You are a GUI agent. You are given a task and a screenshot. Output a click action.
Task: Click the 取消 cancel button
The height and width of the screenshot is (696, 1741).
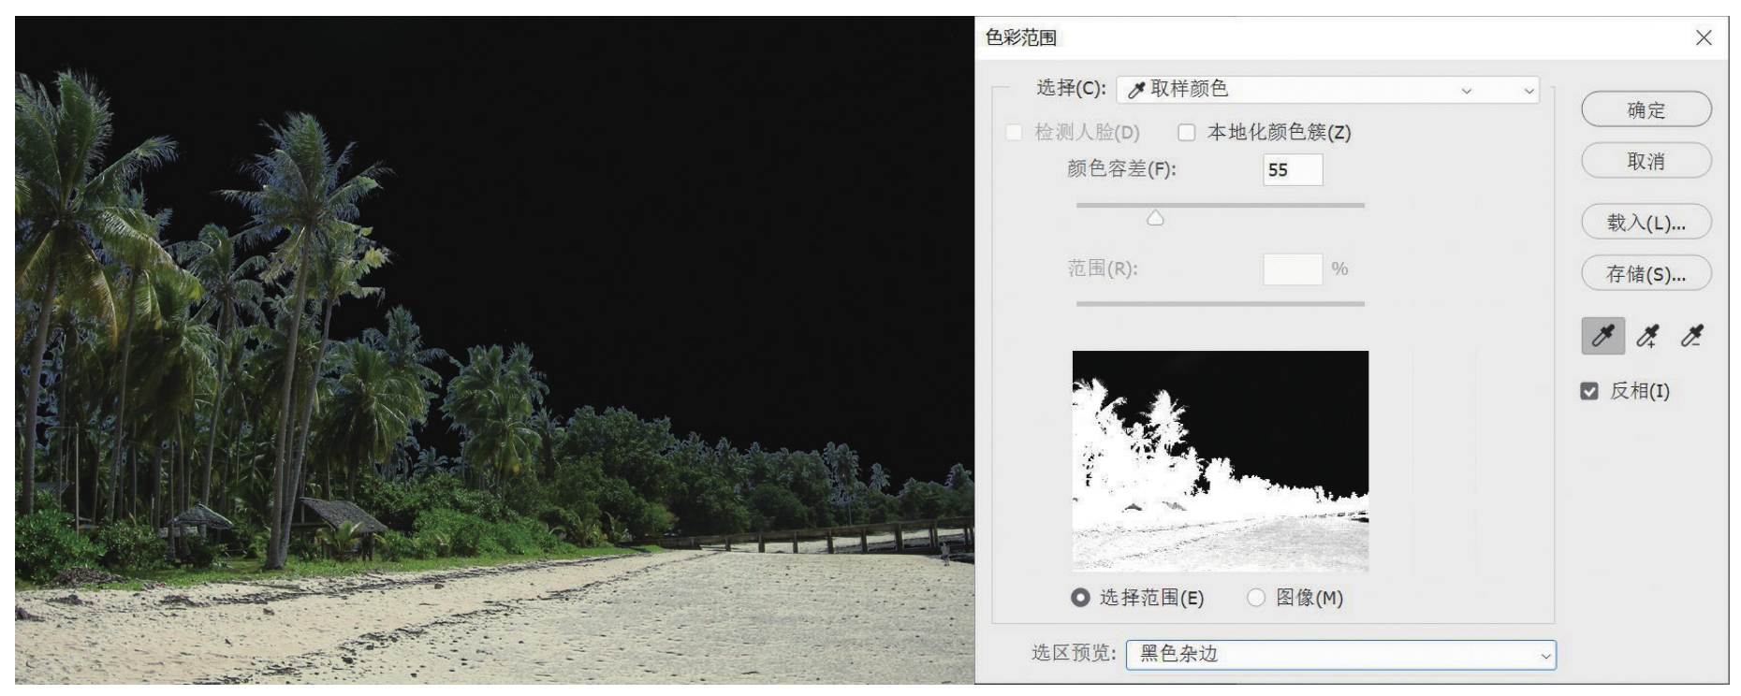[1646, 161]
